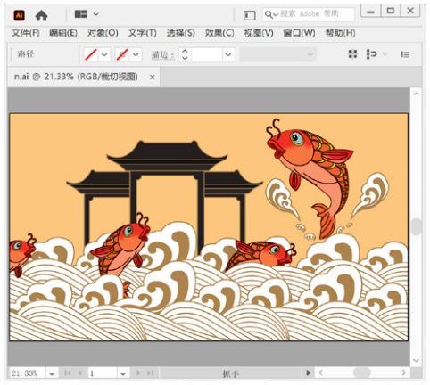
Task: Open the arrange documents layout icon
Action: click(87, 14)
